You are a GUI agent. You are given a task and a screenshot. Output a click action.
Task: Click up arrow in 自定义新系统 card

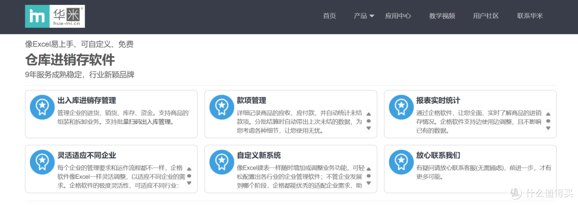click(369, 169)
